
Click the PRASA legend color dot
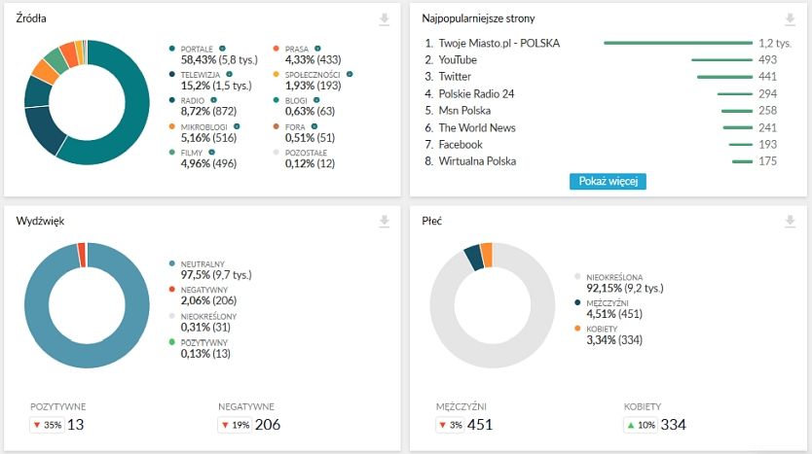click(277, 48)
